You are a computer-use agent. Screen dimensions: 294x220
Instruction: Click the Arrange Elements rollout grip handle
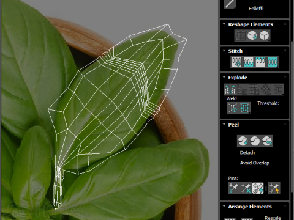click(285, 206)
